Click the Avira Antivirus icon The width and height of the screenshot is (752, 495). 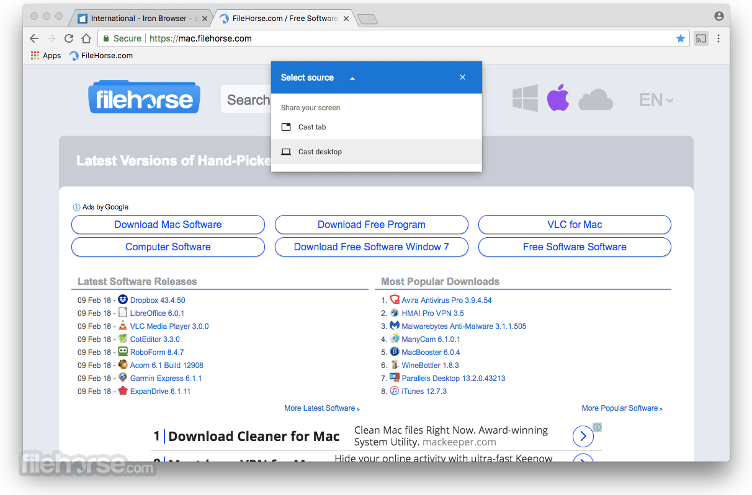click(395, 300)
